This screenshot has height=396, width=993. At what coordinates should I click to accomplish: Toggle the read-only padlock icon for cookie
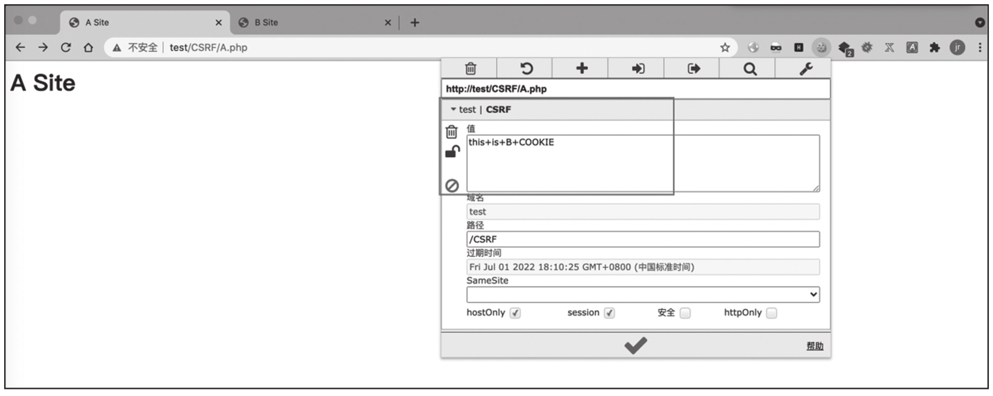[452, 152]
